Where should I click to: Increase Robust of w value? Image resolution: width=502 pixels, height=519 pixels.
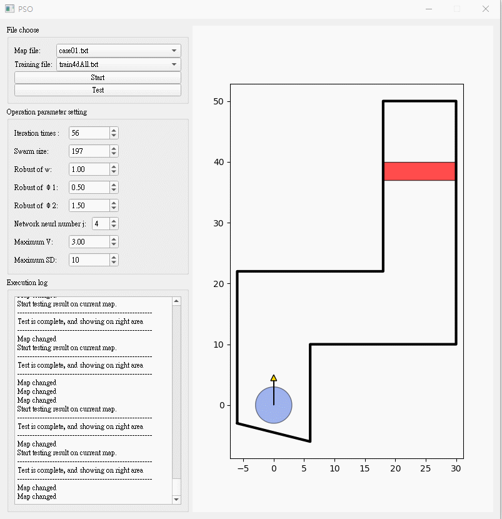point(114,166)
